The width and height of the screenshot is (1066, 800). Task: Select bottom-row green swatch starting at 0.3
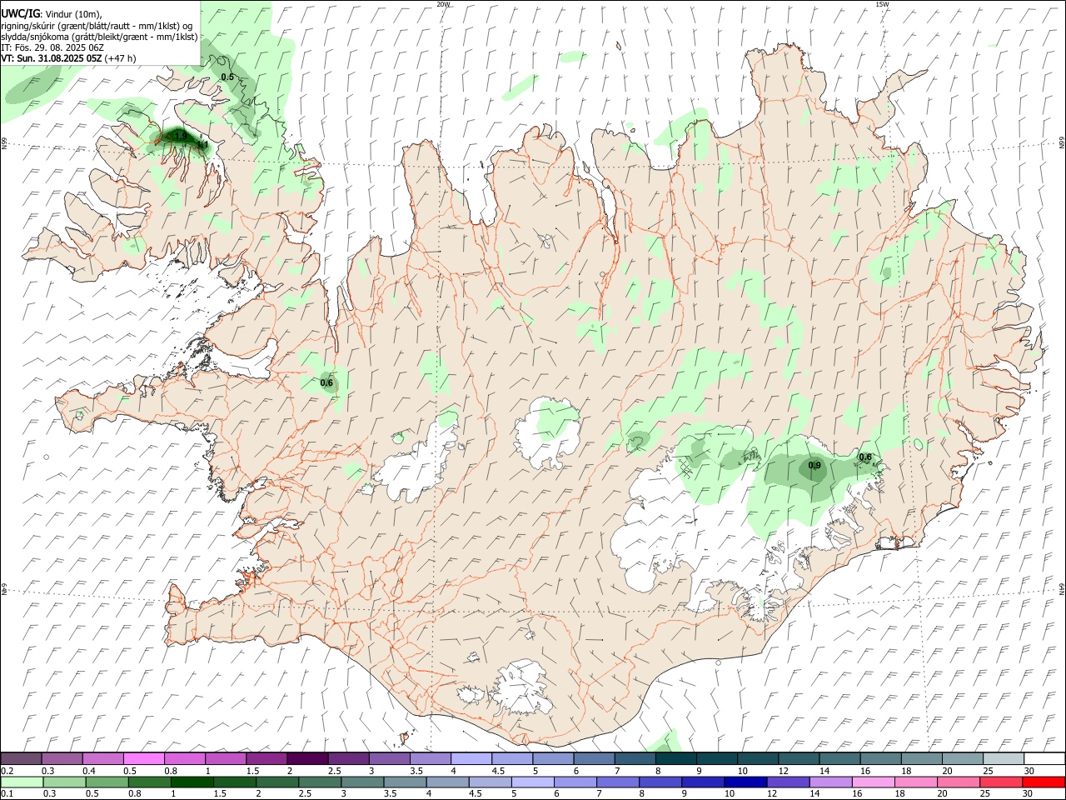point(65,782)
